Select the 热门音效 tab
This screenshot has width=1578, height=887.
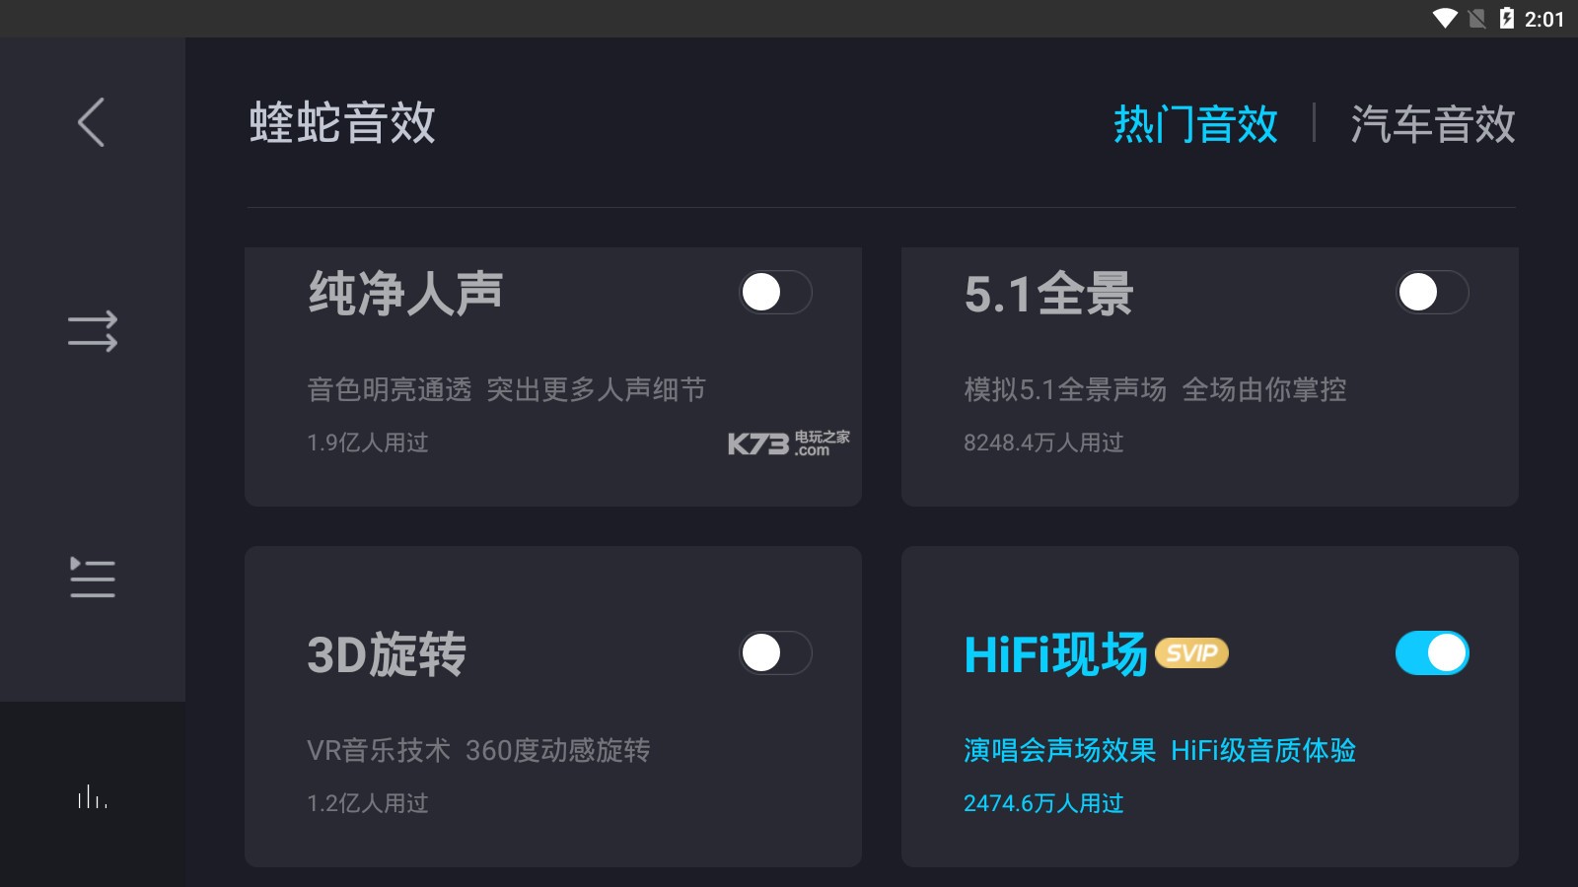[x=1195, y=125]
